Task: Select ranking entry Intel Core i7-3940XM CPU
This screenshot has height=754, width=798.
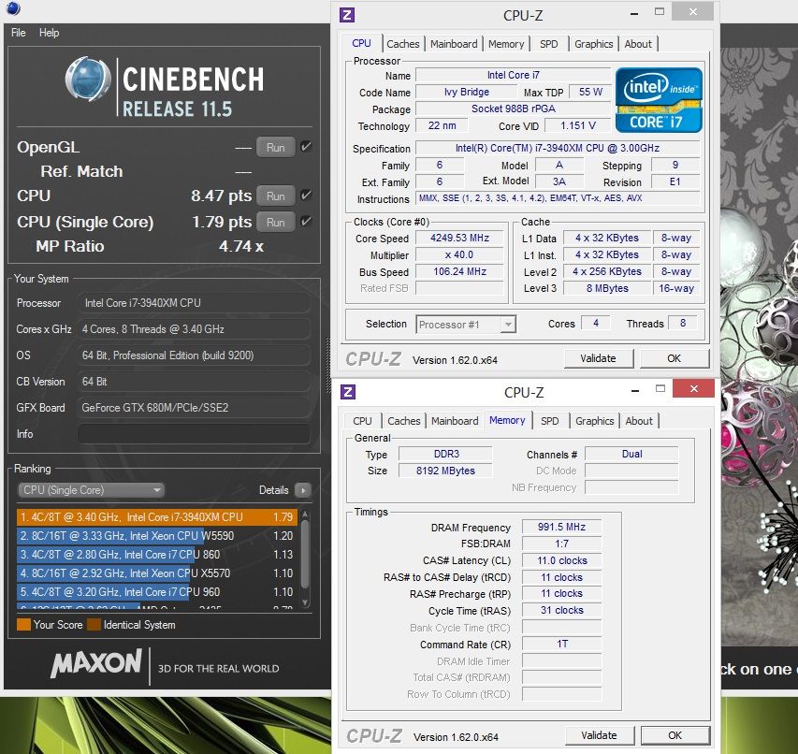Action: click(x=157, y=517)
